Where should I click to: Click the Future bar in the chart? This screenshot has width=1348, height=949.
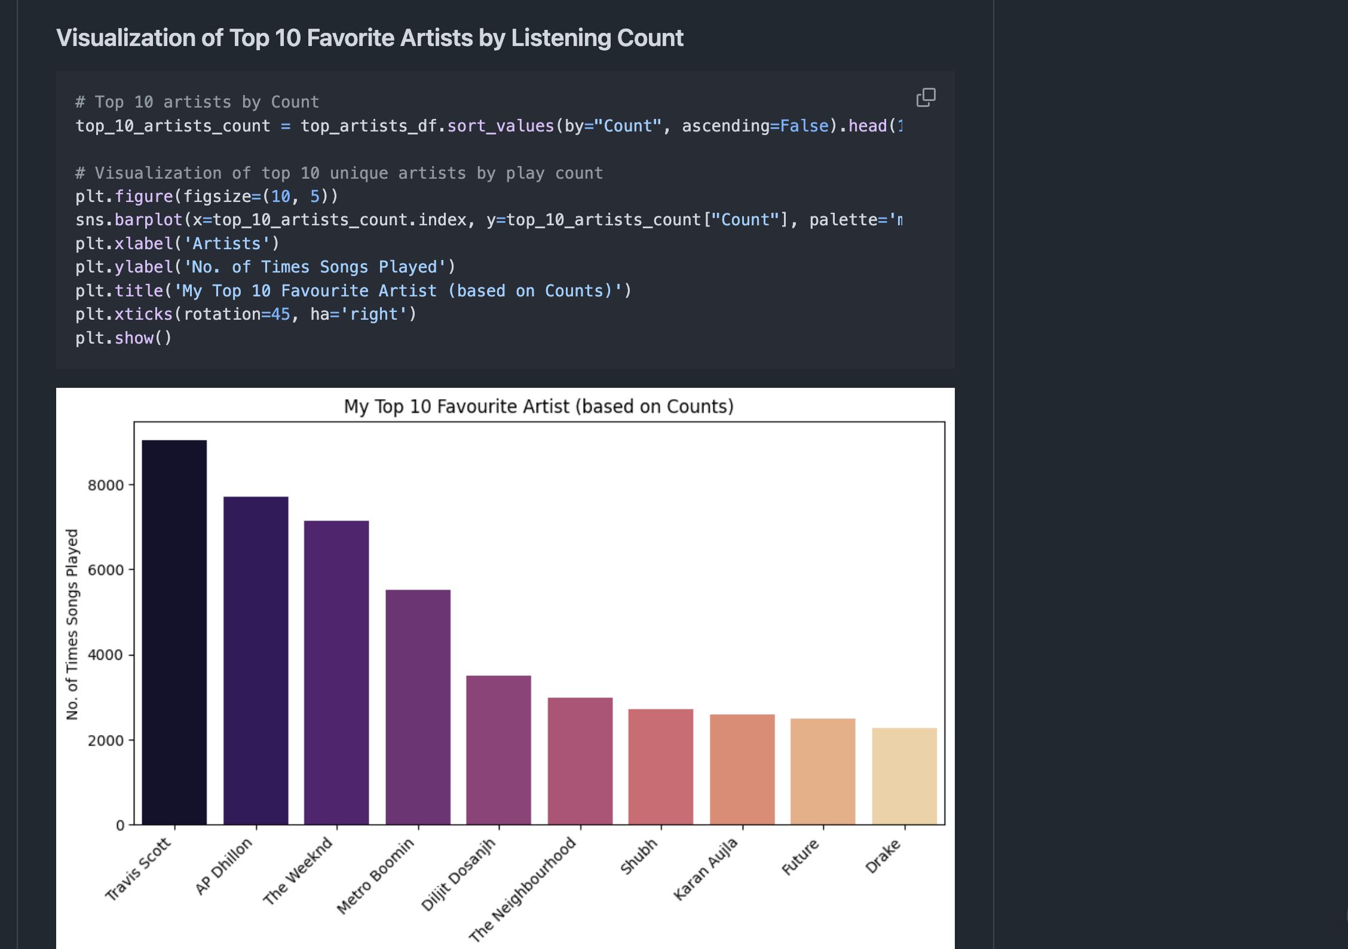point(823,772)
